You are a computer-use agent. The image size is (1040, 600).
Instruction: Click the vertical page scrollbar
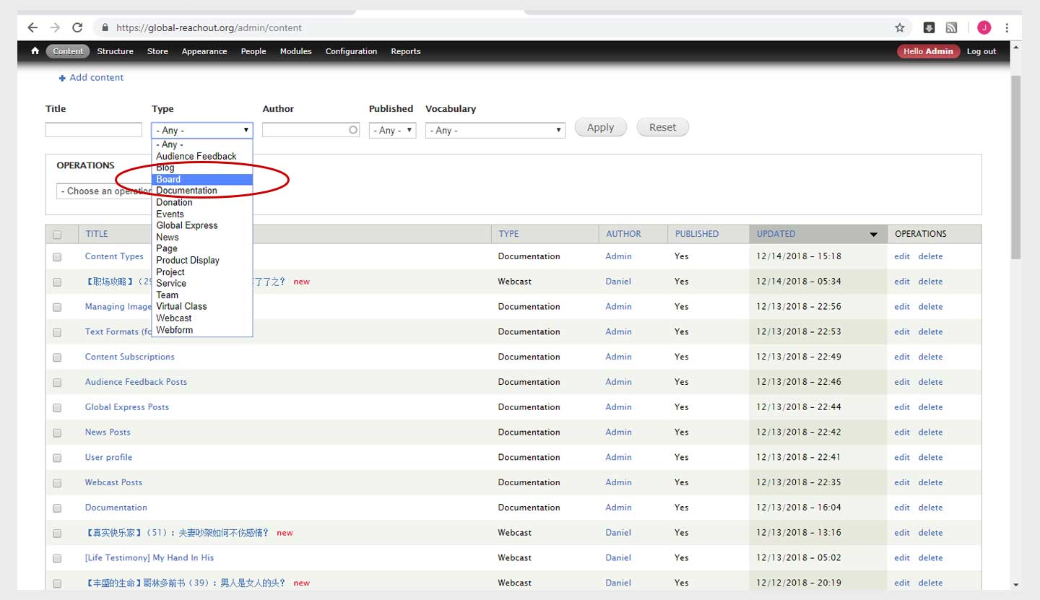point(1016,166)
